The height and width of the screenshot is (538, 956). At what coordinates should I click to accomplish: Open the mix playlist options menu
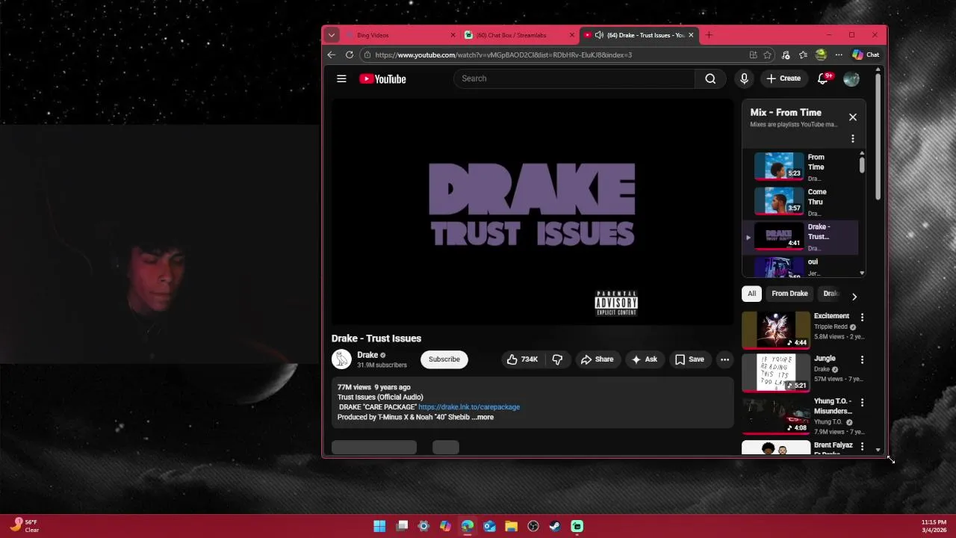click(853, 138)
